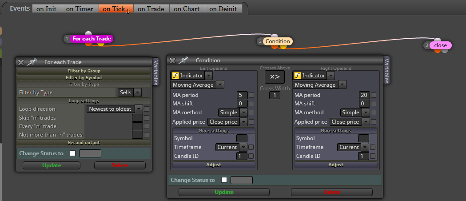Click Update in Condition panel
This screenshot has height=201, width=466.
click(x=224, y=192)
